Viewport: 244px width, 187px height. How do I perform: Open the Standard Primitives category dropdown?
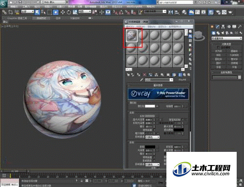point(226,38)
